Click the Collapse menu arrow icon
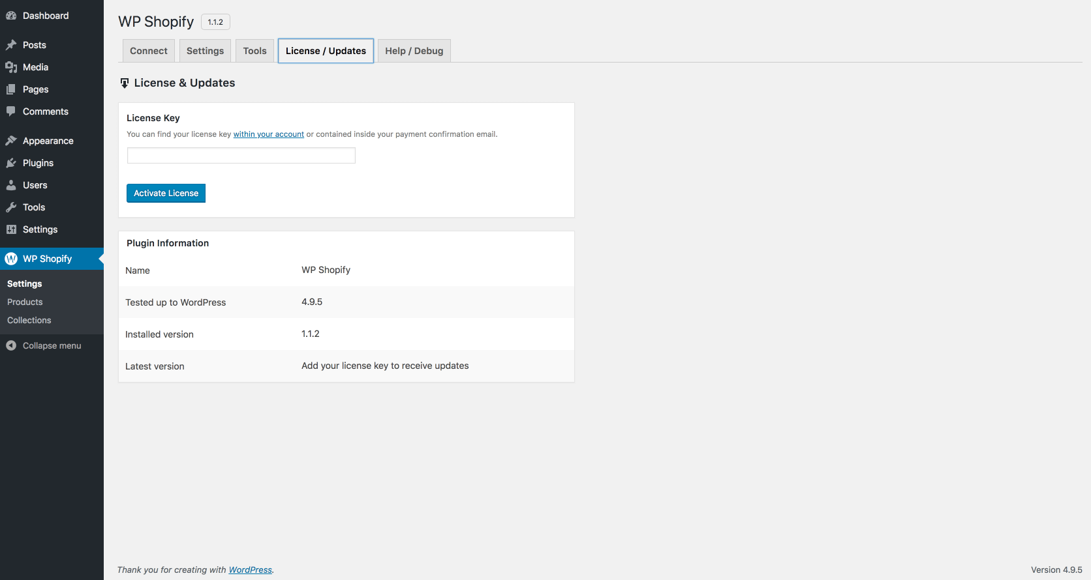 pos(11,345)
